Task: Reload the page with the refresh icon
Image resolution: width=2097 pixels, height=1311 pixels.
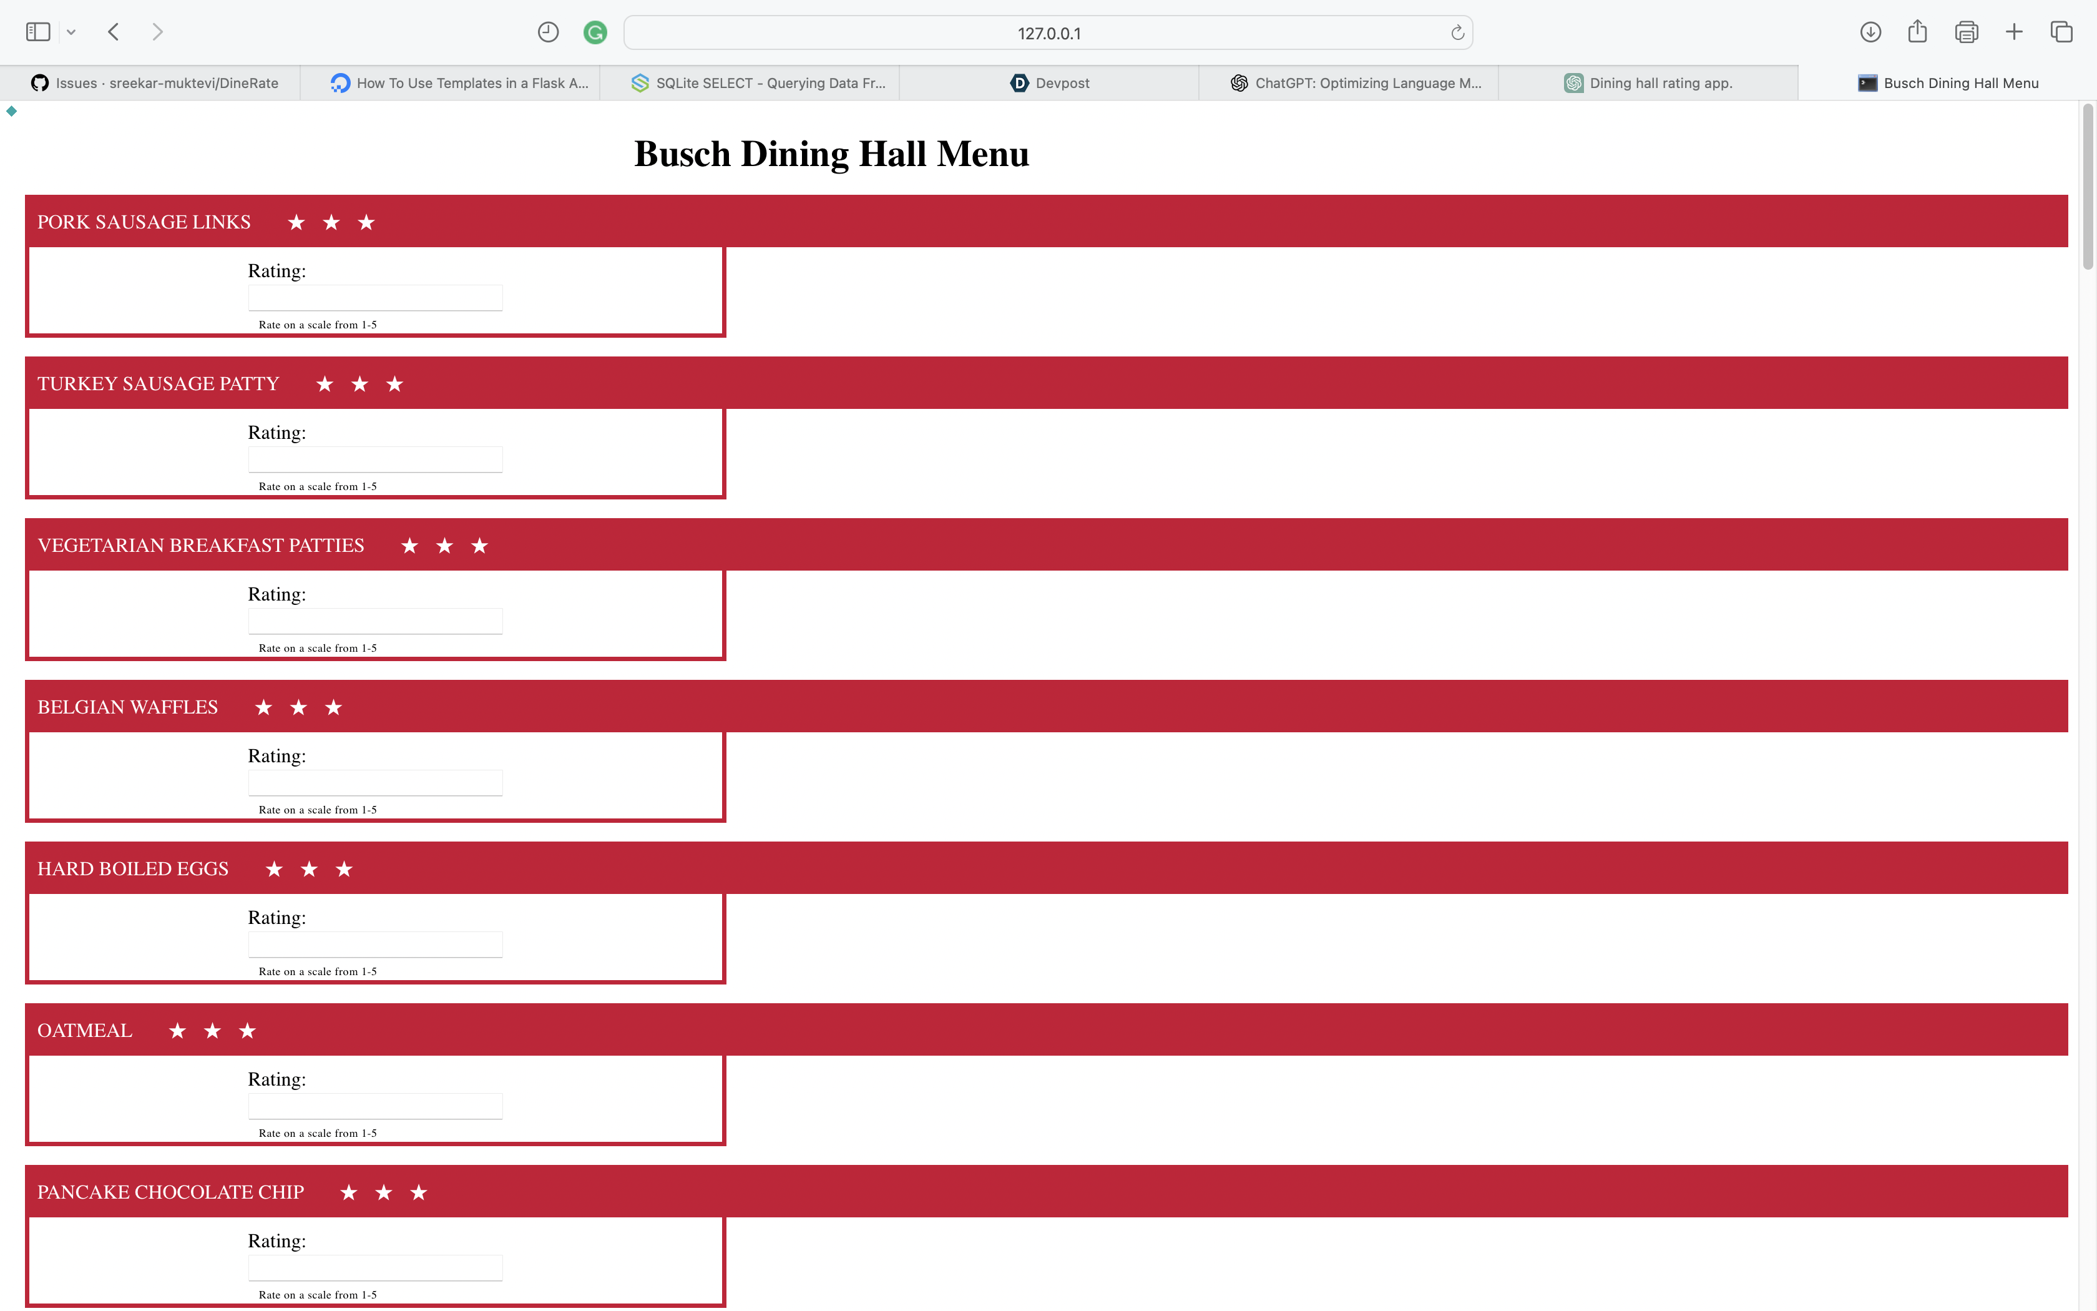Action: pyautogui.click(x=1457, y=33)
